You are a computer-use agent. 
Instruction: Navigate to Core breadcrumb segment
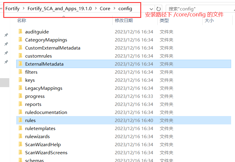(x=105, y=9)
